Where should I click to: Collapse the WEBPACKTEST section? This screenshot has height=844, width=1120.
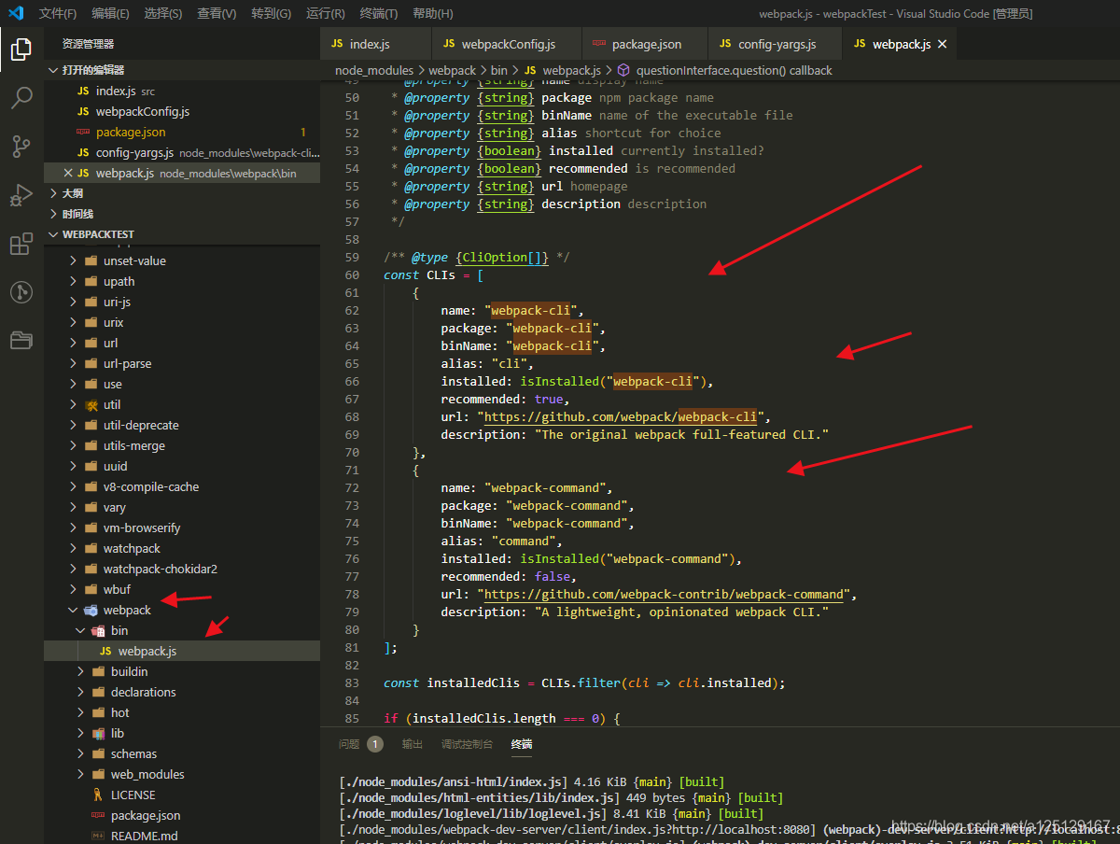click(x=182, y=234)
